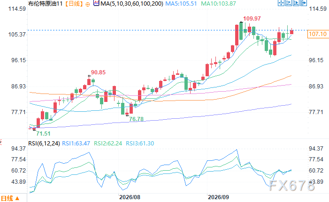
Task: Click the left axis value 105.37
Action: coord(17,34)
